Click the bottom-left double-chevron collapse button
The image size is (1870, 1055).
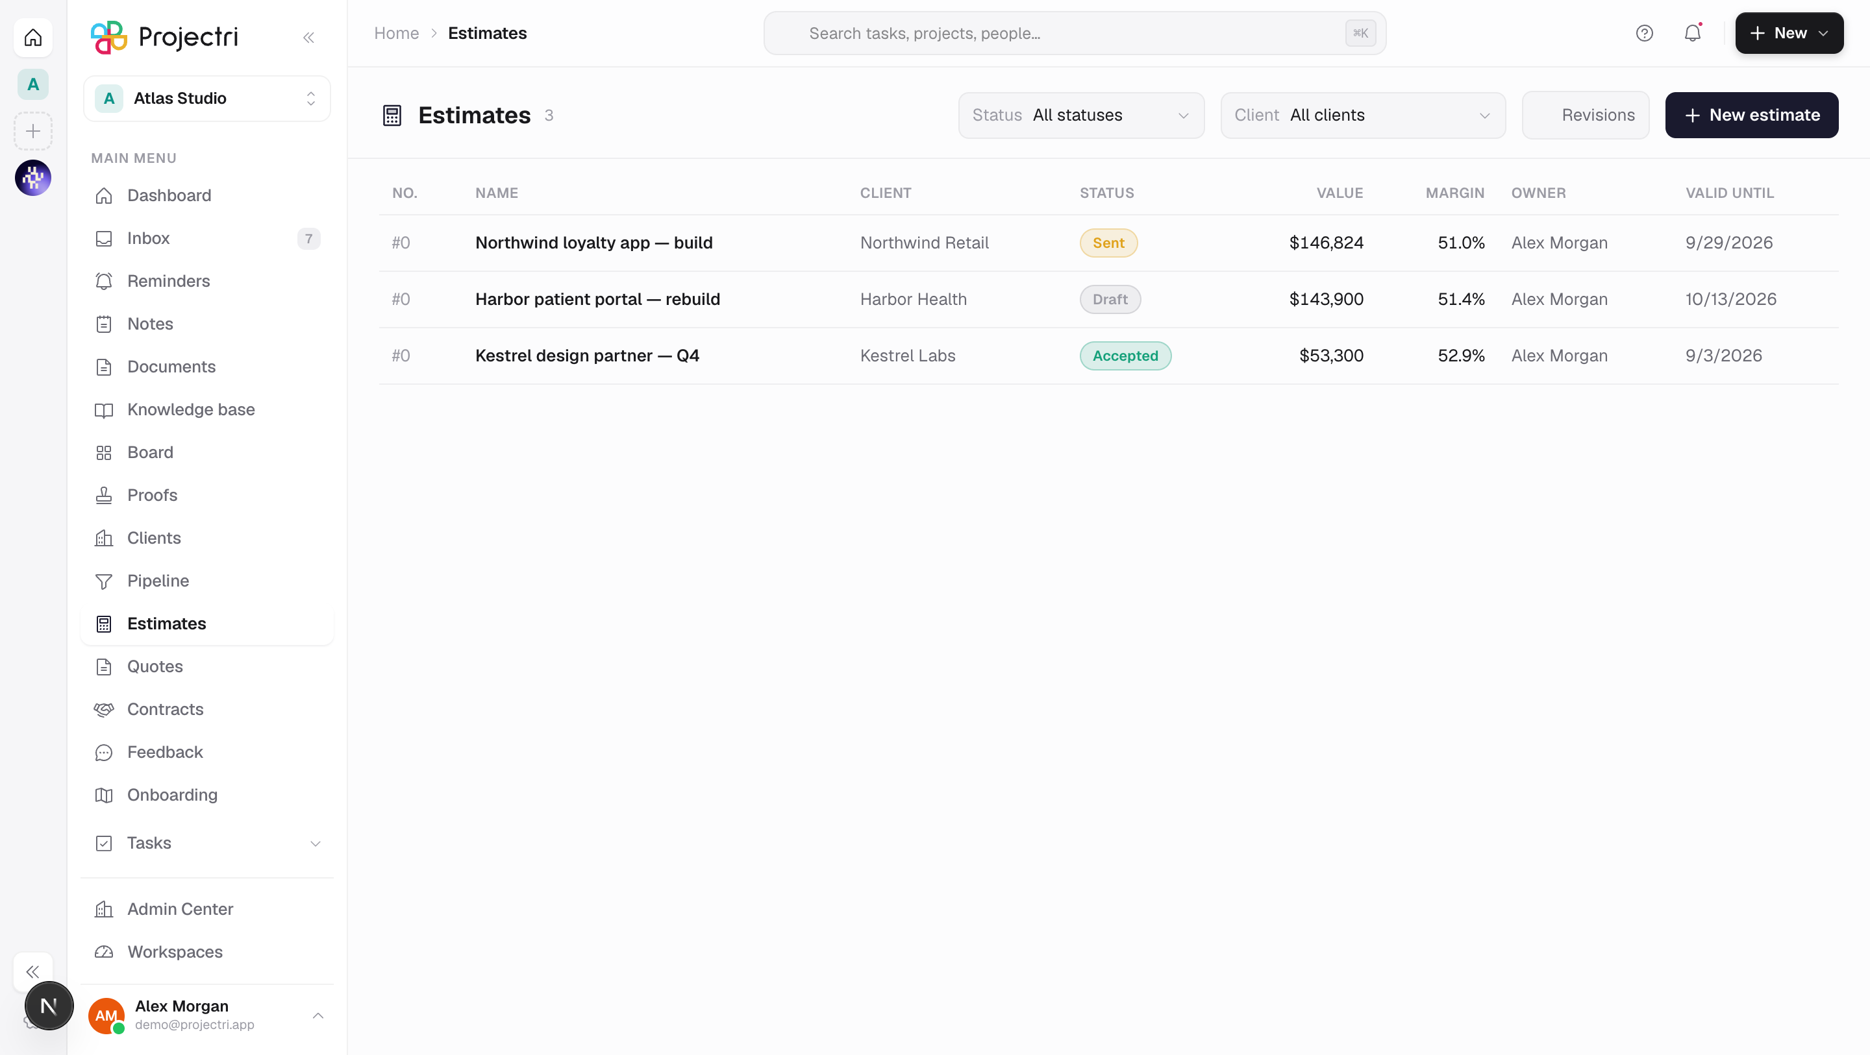32,971
